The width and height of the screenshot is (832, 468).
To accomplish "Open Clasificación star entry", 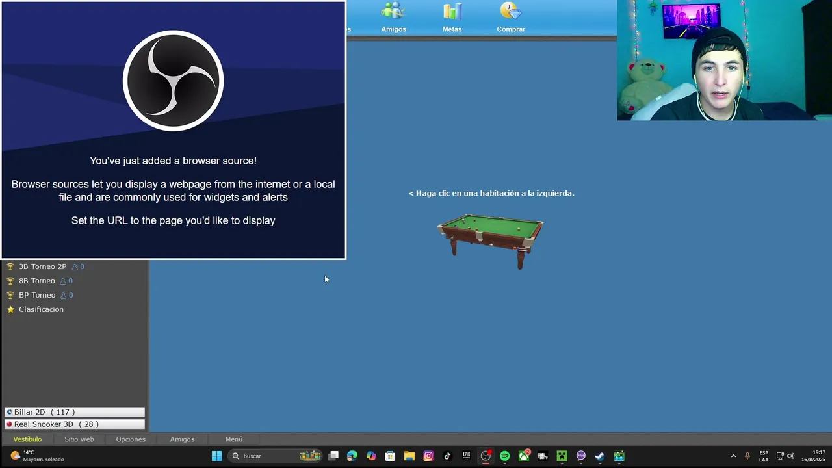I will coord(35,309).
